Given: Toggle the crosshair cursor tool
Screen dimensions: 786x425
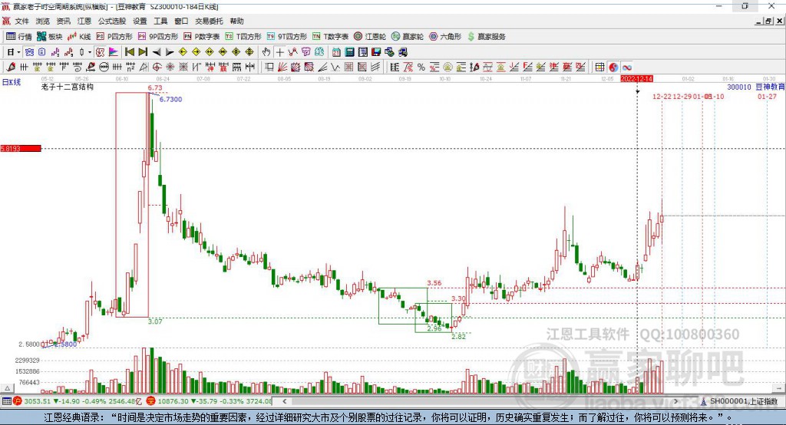Looking at the screenshot, I should (279, 52).
